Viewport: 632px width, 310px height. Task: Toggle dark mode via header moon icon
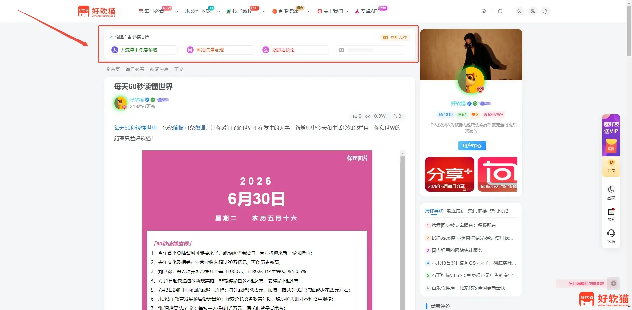[520, 11]
